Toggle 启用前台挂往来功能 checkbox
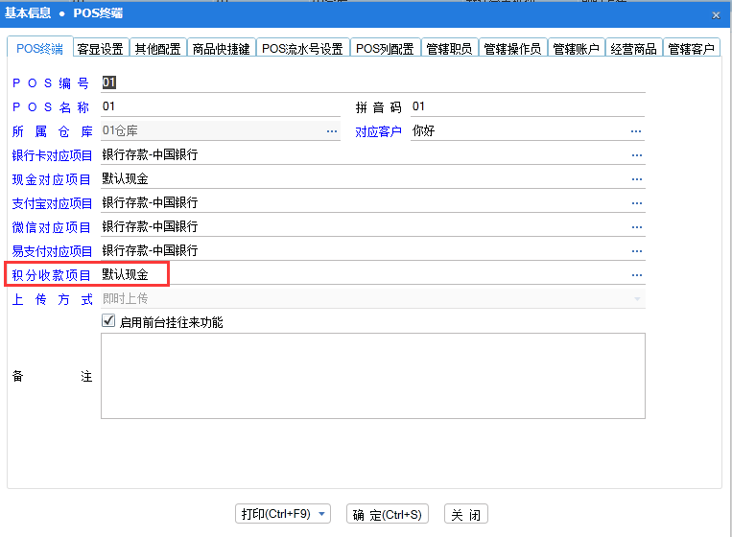The width and height of the screenshot is (732, 537). pyautogui.click(x=108, y=322)
